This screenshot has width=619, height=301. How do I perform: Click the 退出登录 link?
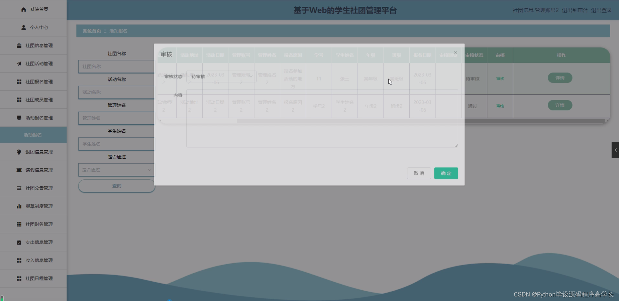tap(601, 10)
